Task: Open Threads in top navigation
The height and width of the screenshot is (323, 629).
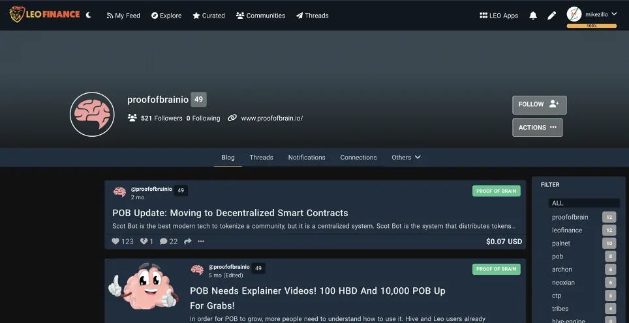Action: 312,16
